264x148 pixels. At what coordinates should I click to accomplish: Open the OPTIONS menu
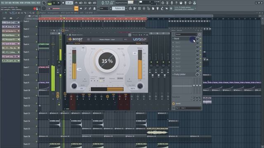(28, 3)
